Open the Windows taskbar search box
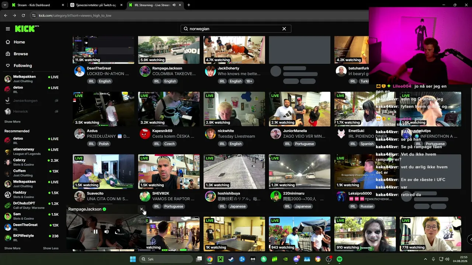The height and width of the screenshot is (265, 472). pyautogui.click(x=166, y=259)
